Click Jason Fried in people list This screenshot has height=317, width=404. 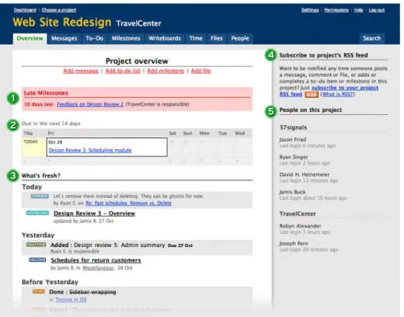[x=293, y=140]
